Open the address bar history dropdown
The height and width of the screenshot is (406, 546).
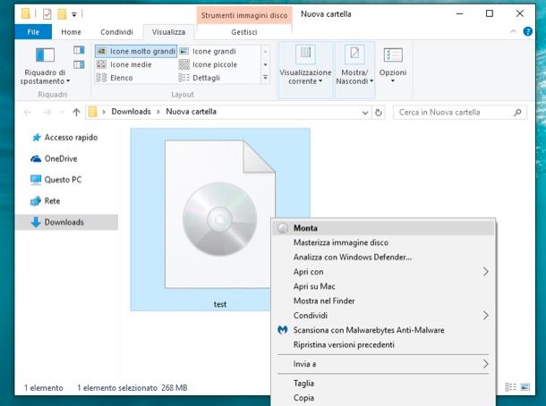[x=365, y=113]
